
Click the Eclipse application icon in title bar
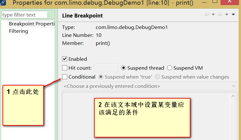pyautogui.click(x=3, y=3)
